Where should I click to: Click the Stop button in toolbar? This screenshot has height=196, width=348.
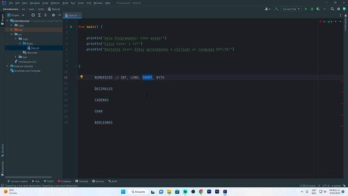[x=325, y=9]
